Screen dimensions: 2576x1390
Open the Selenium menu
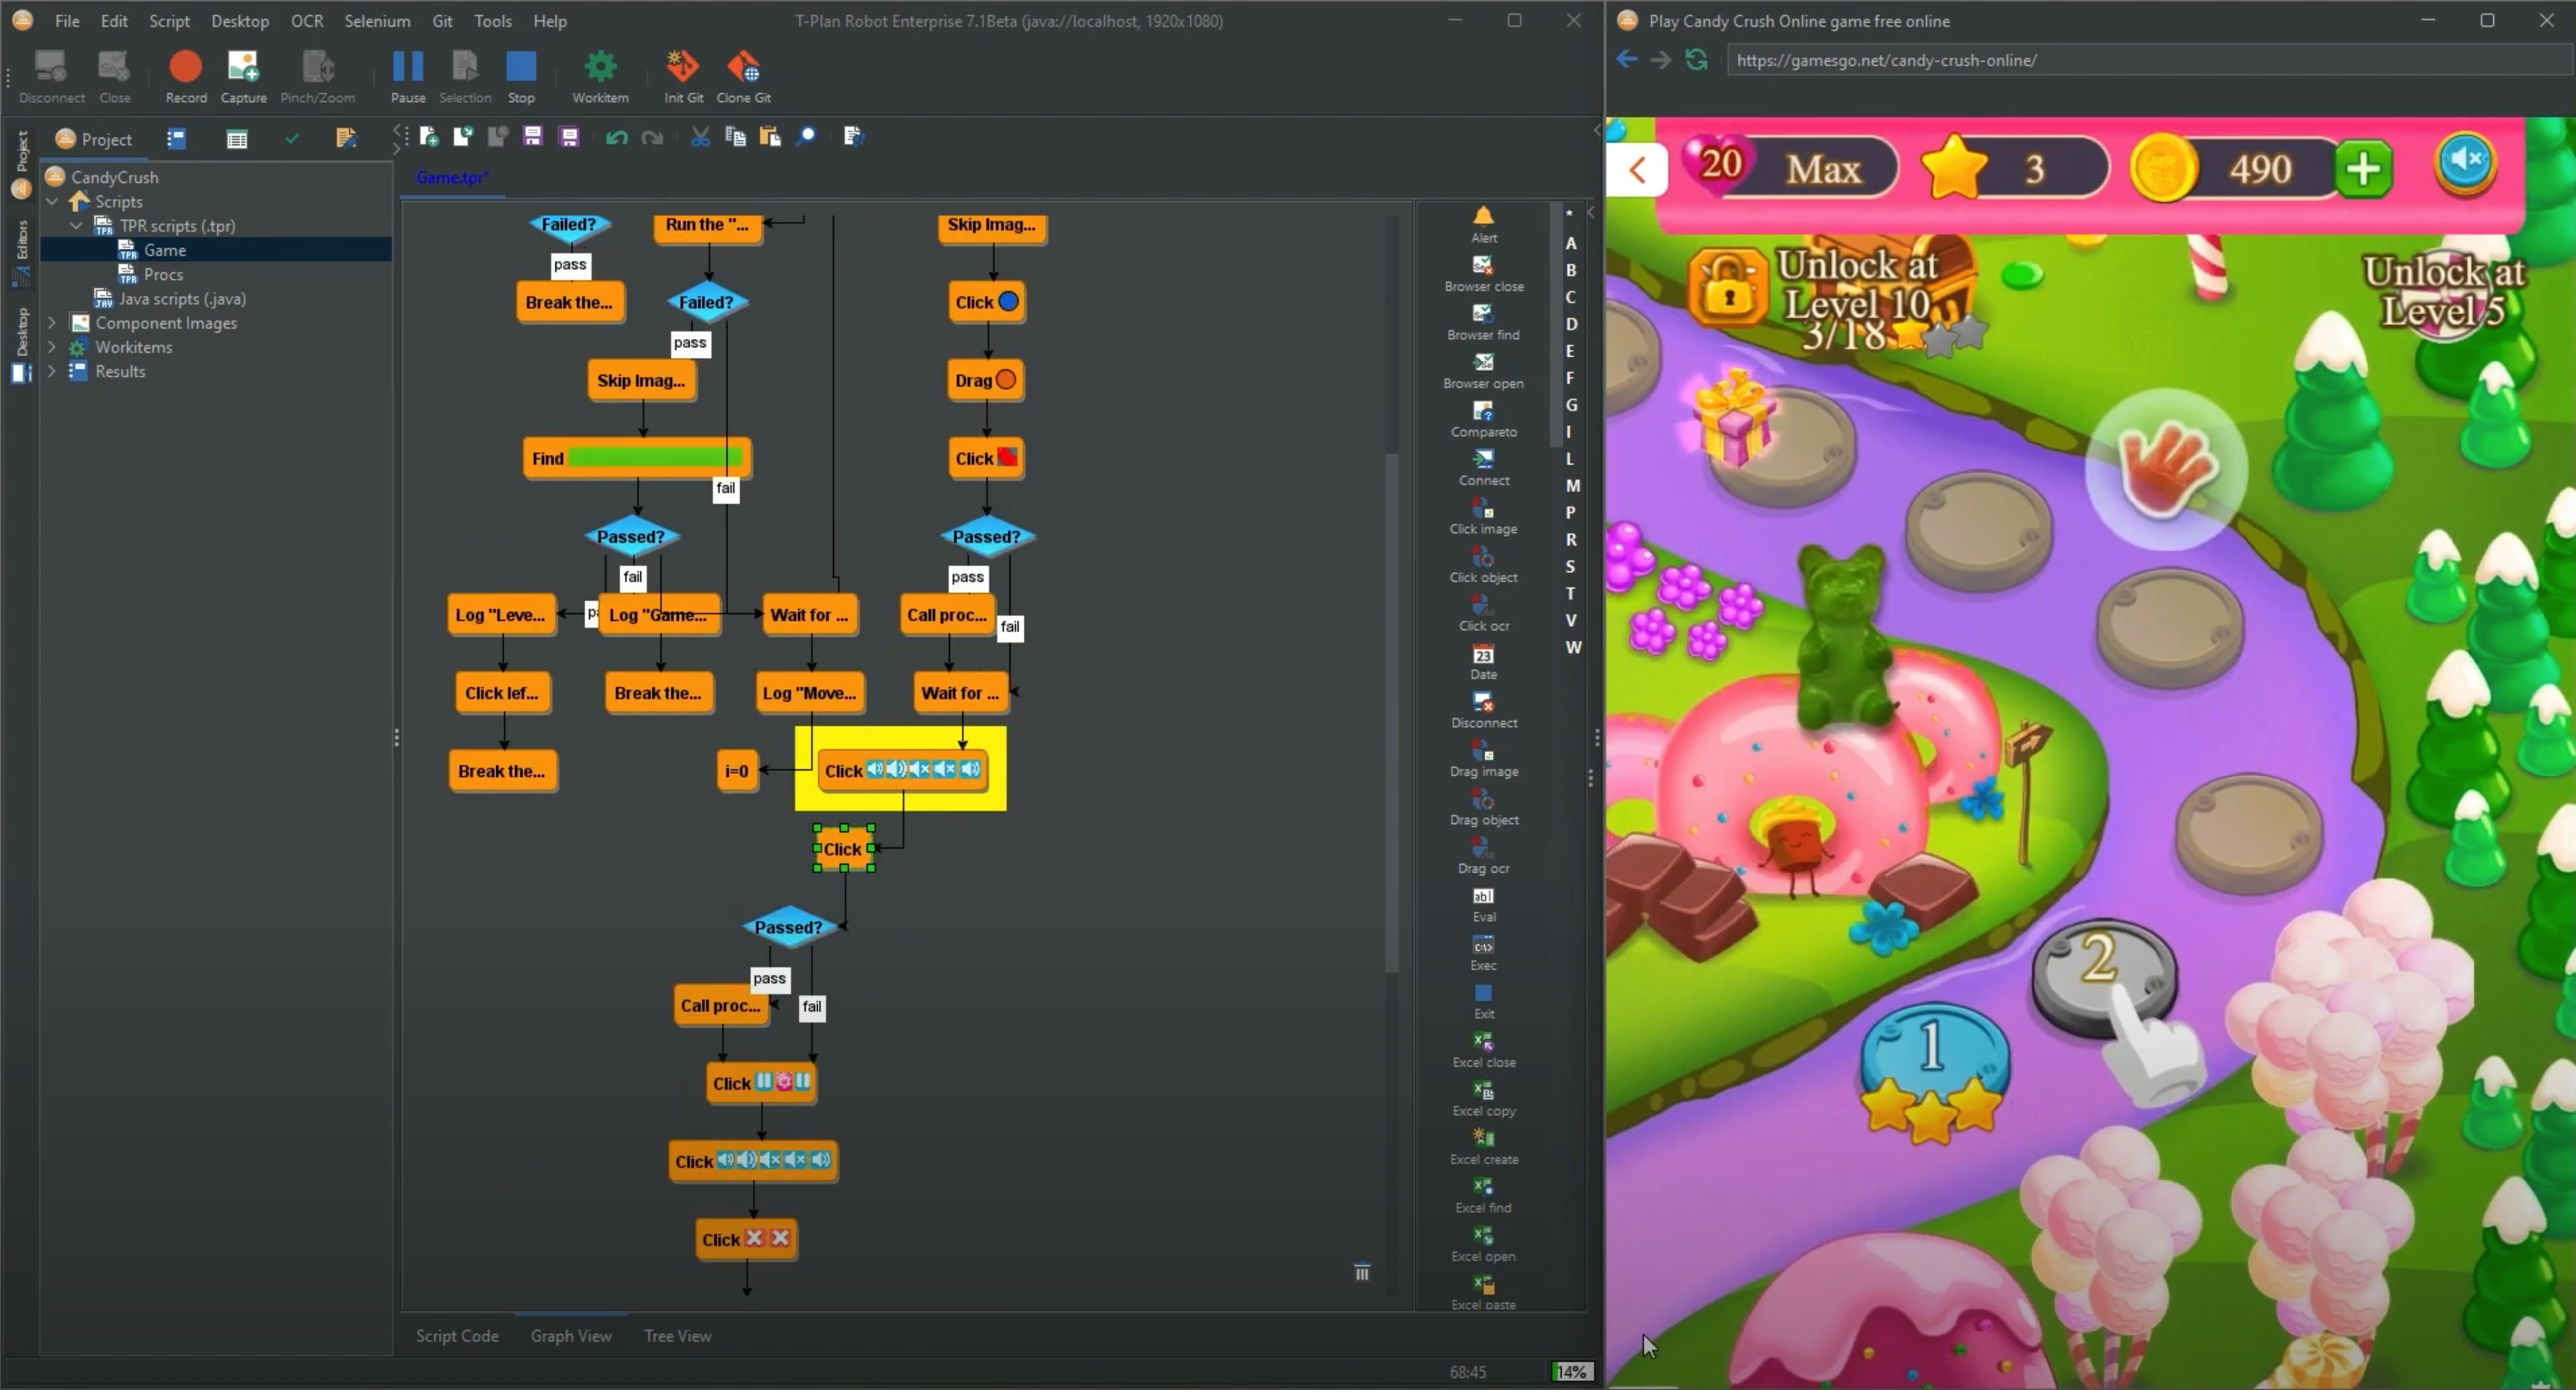(x=377, y=20)
